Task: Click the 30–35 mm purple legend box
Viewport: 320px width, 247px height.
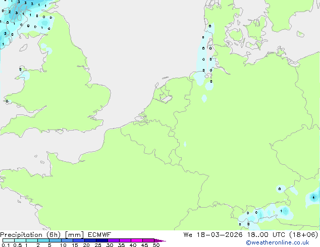Action: click(x=114, y=240)
